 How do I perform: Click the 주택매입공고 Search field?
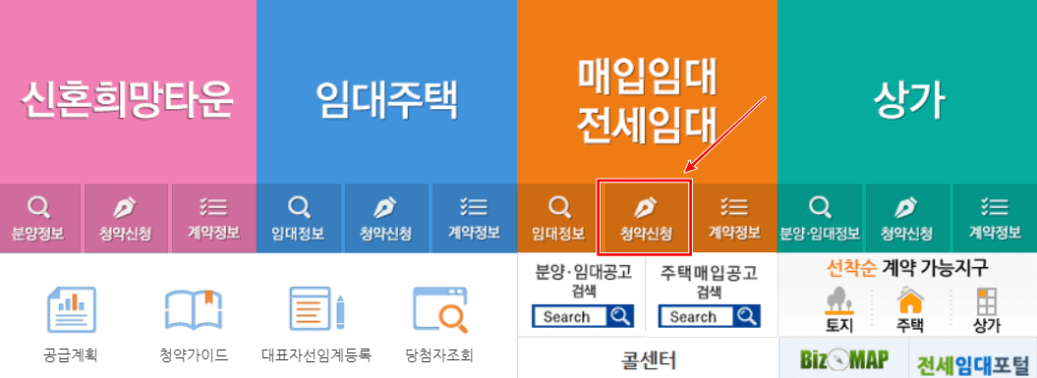click(x=697, y=316)
